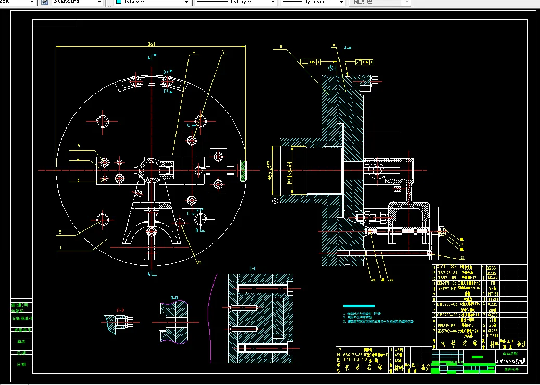Select the D-D section view label

coord(120,310)
